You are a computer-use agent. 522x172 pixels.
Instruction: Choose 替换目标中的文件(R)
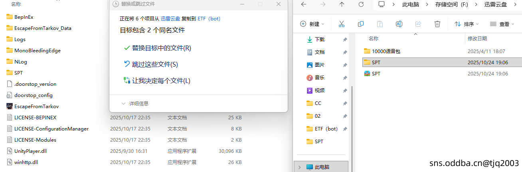pyautogui.click(x=161, y=48)
